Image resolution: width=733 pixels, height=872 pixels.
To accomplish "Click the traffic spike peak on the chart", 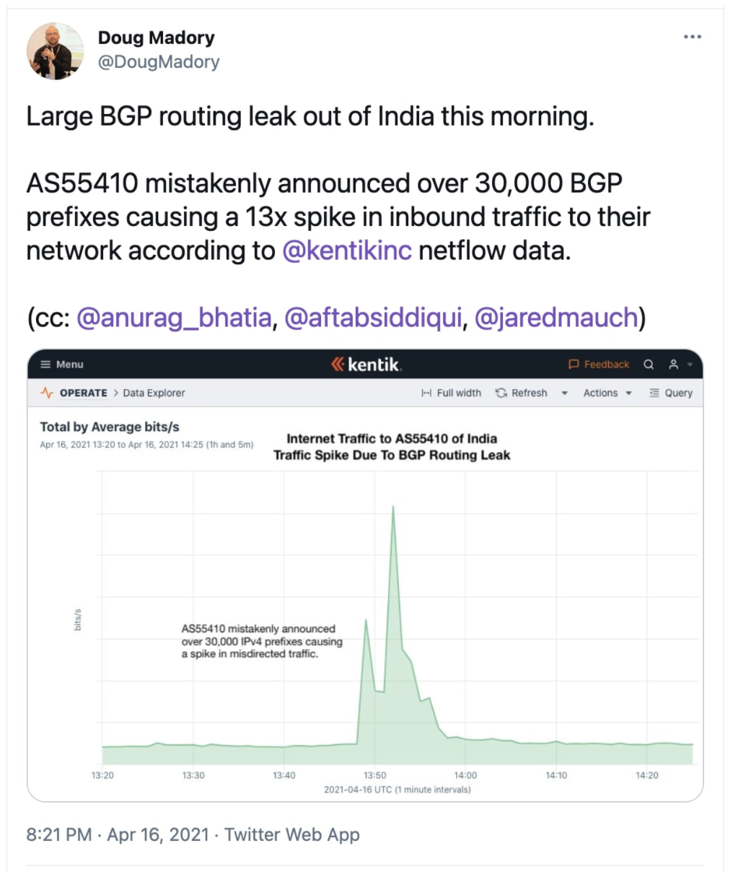I will tap(392, 507).
